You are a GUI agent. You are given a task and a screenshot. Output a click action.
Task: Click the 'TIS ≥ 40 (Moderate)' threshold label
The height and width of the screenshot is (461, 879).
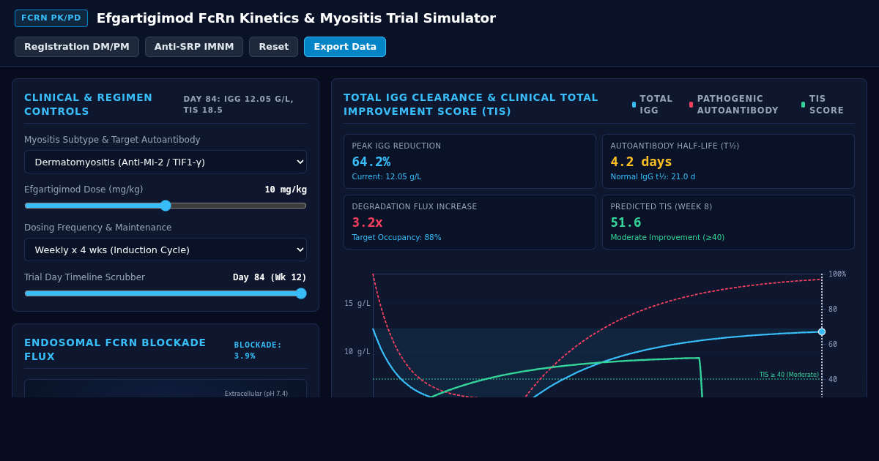(789, 375)
